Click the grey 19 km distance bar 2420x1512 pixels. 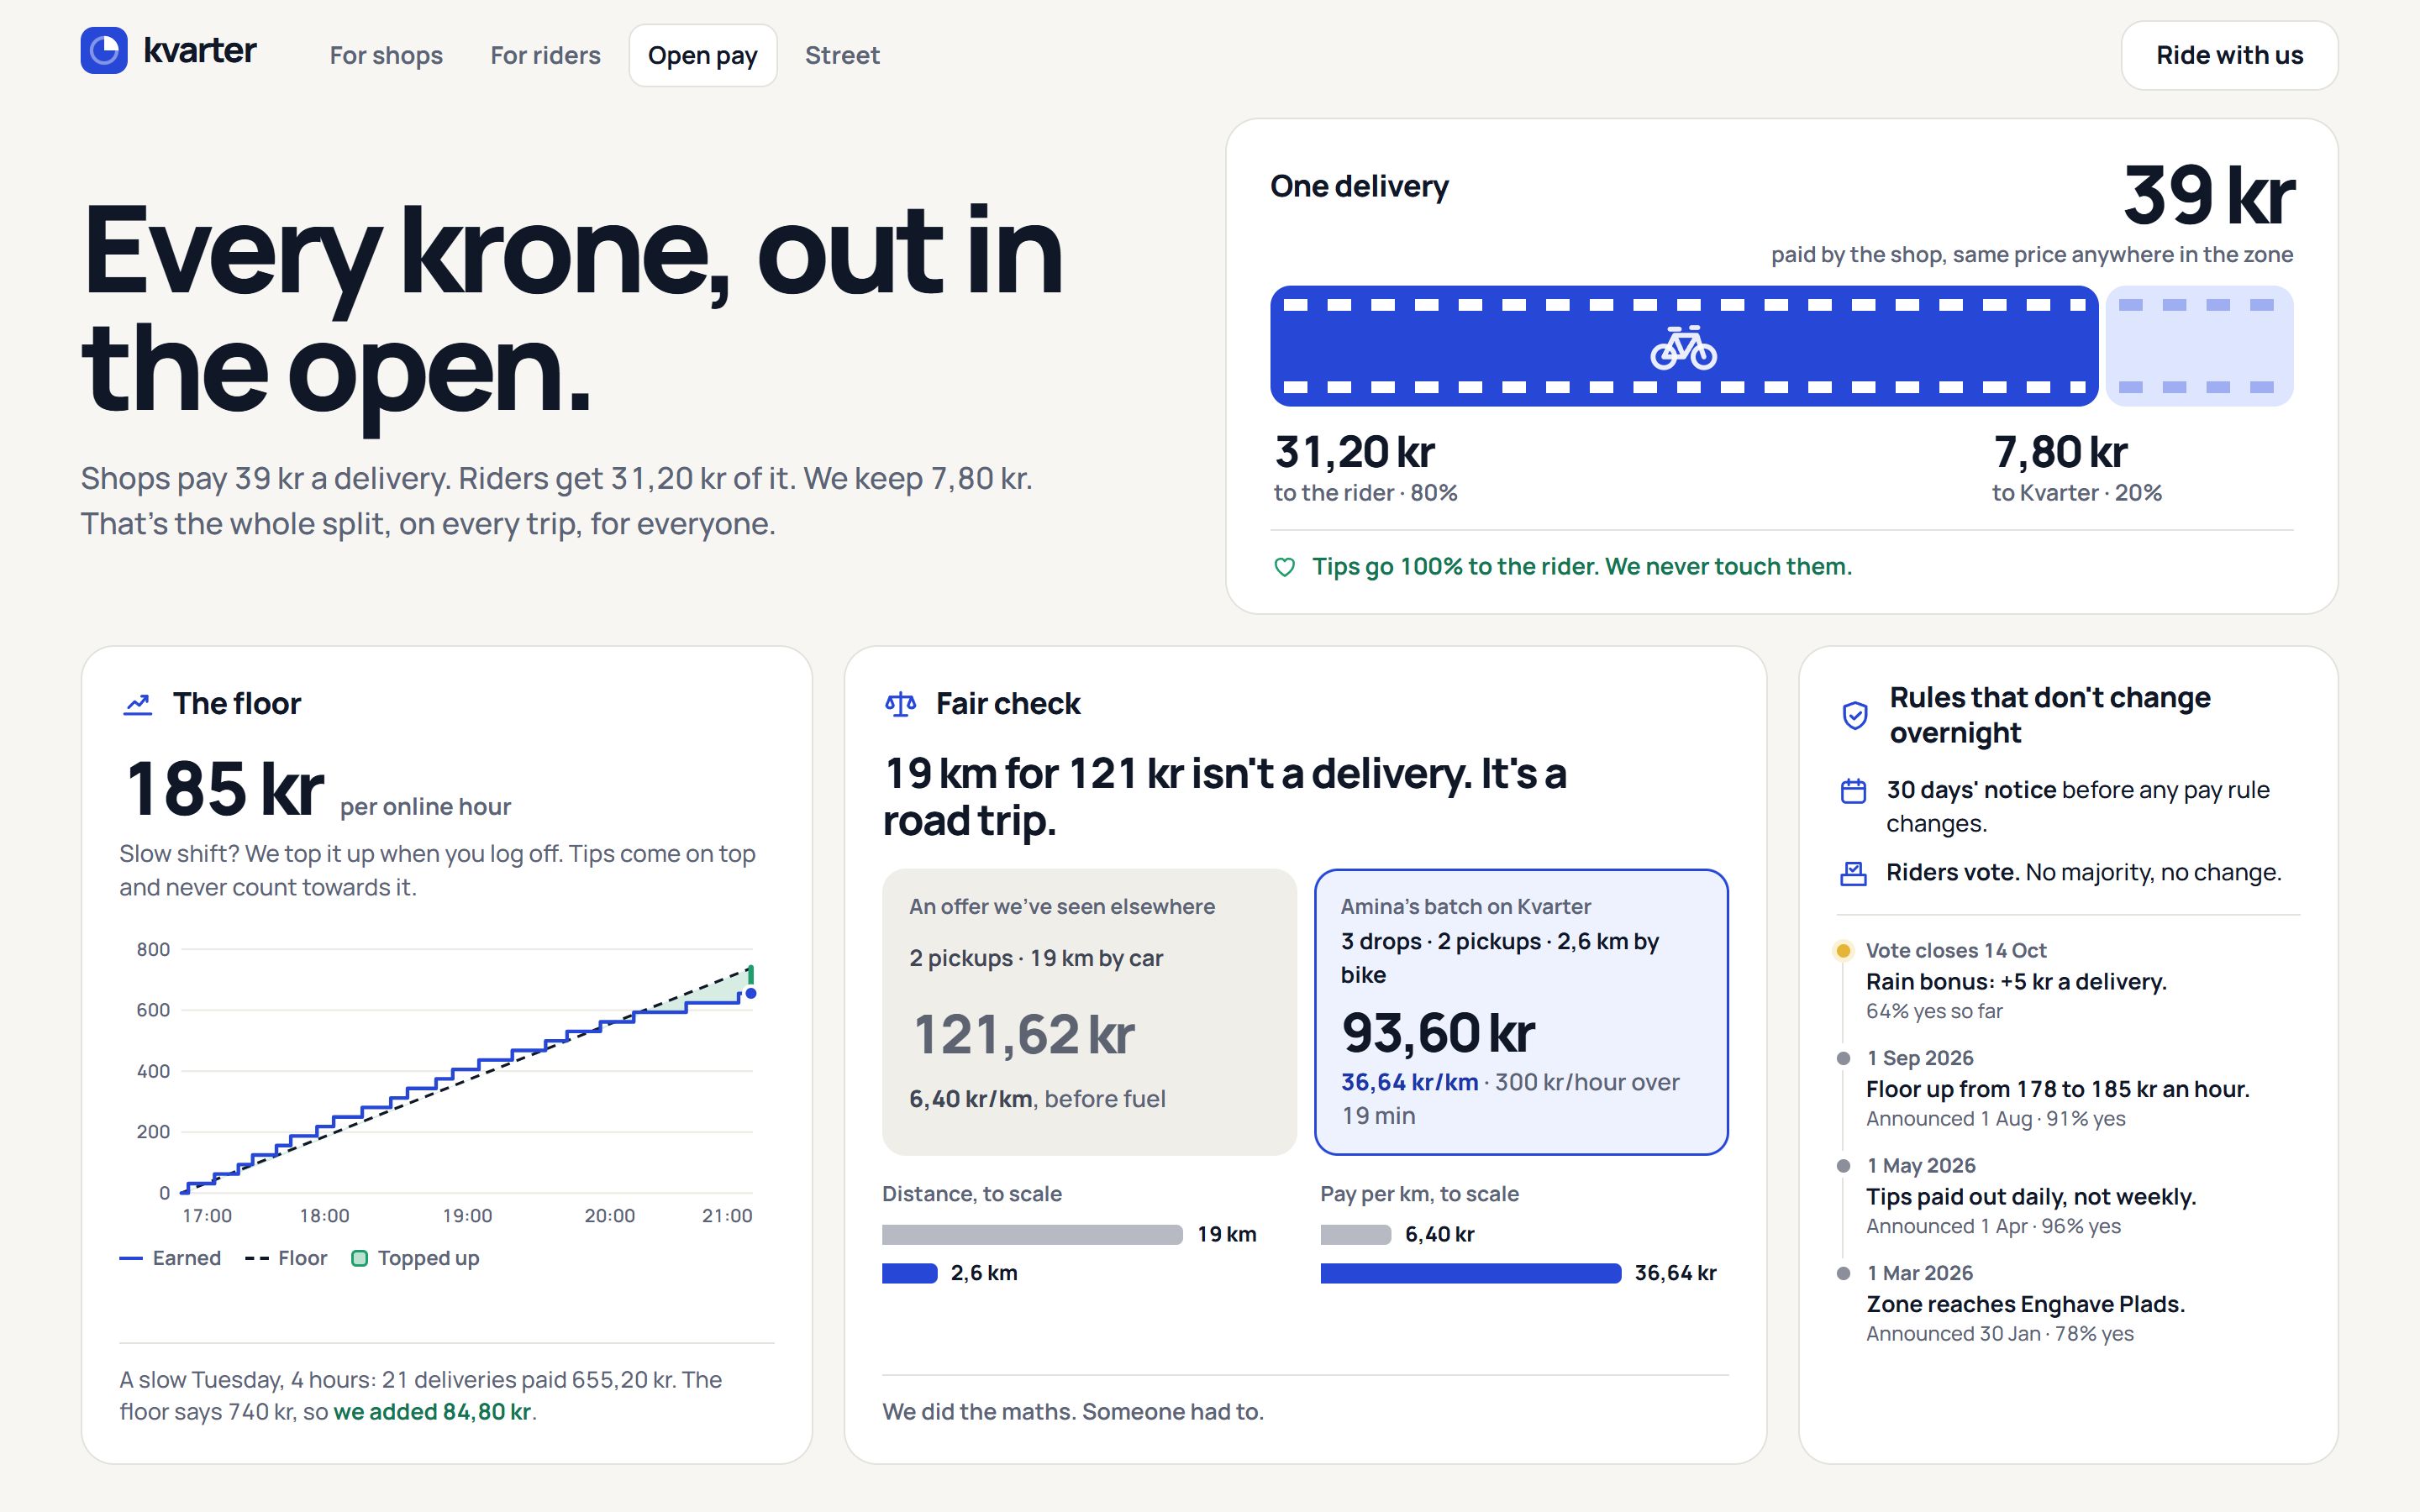1032,1235
